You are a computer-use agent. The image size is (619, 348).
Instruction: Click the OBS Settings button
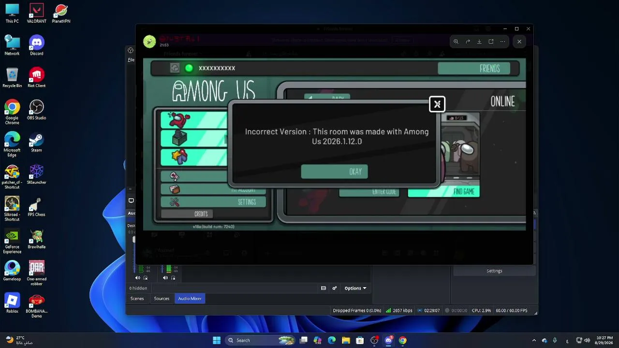[494, 271]
